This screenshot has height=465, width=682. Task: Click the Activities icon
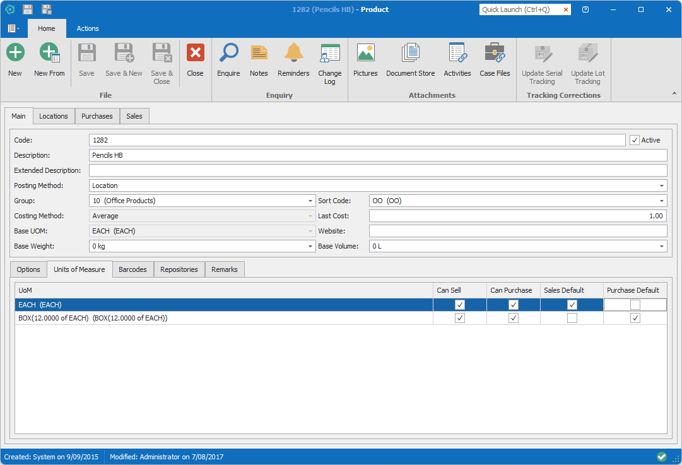click(x=457, y=53)
